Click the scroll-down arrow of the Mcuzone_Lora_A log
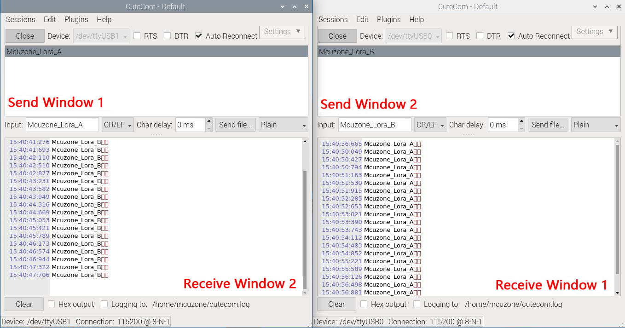 pos(617,292)
